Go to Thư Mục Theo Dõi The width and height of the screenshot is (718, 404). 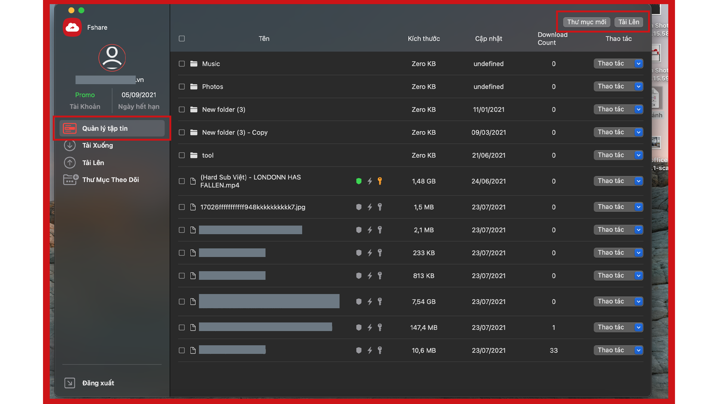(110, 180)
